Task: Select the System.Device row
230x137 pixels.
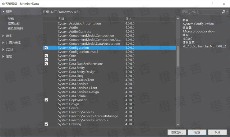Action: pos(109,108)
